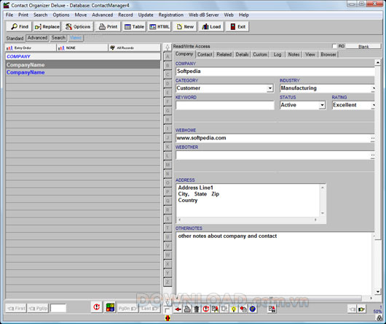Viewport: 386px width, 324px height.
Task: Export with the HTML toolbar button
Action: point(159,26)
